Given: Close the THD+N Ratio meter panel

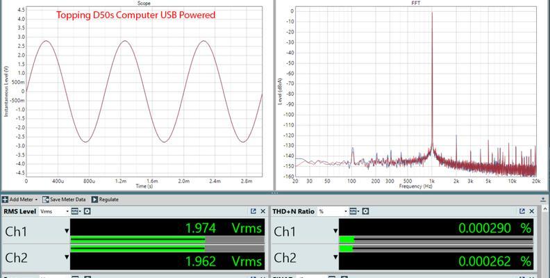Looking at the screenshot, I should click(532, 211).
